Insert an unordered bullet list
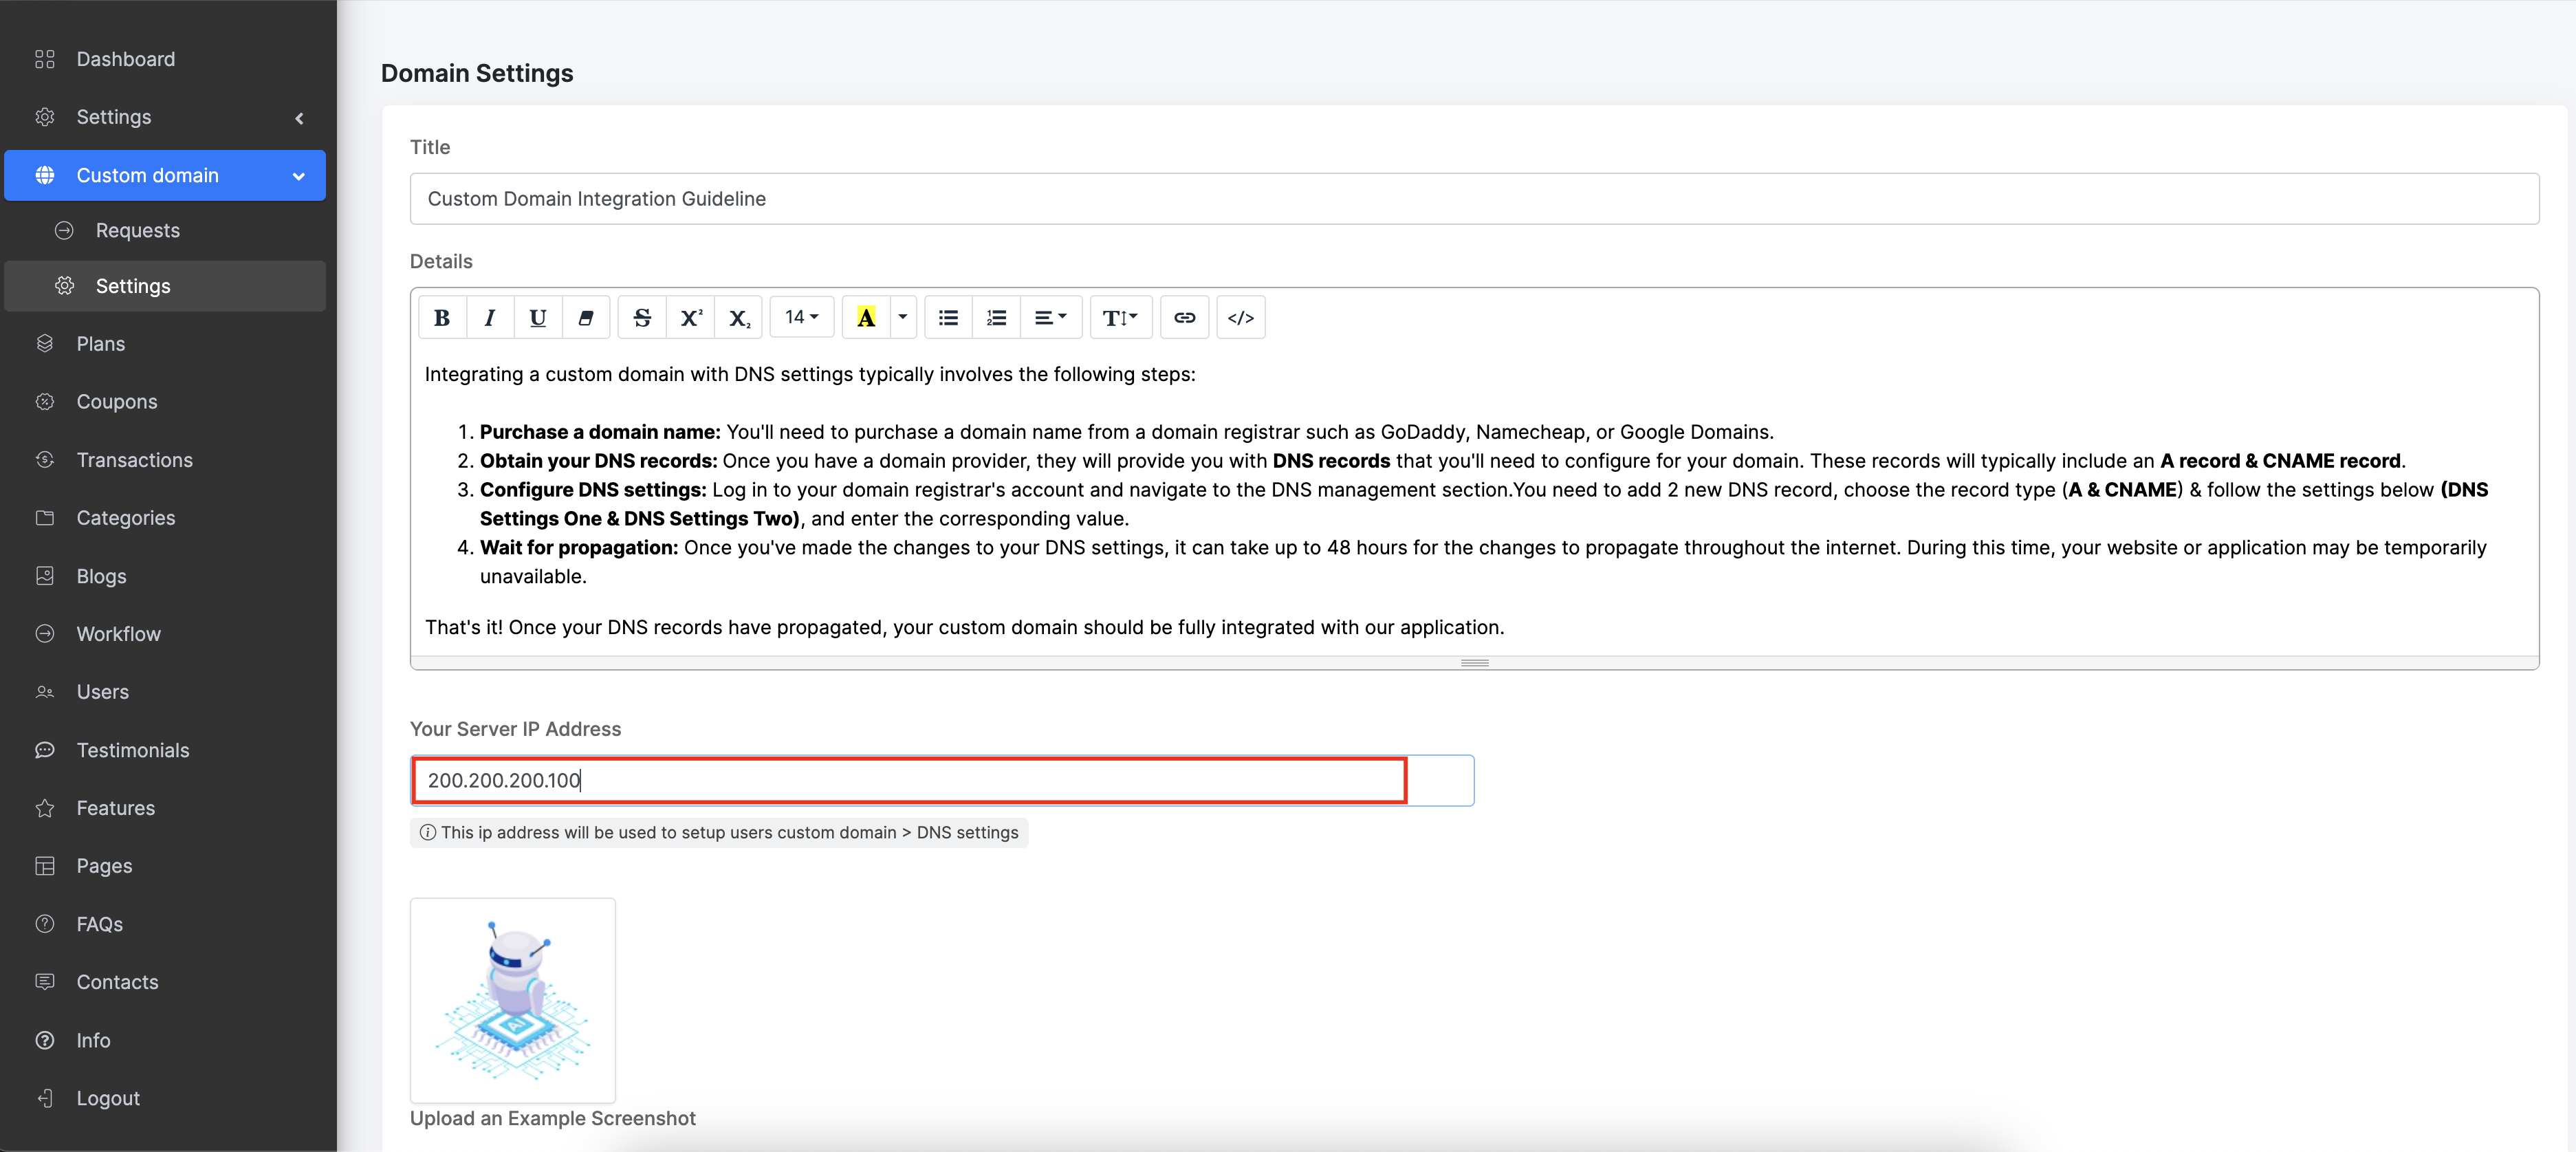 (x=948, y=318)
